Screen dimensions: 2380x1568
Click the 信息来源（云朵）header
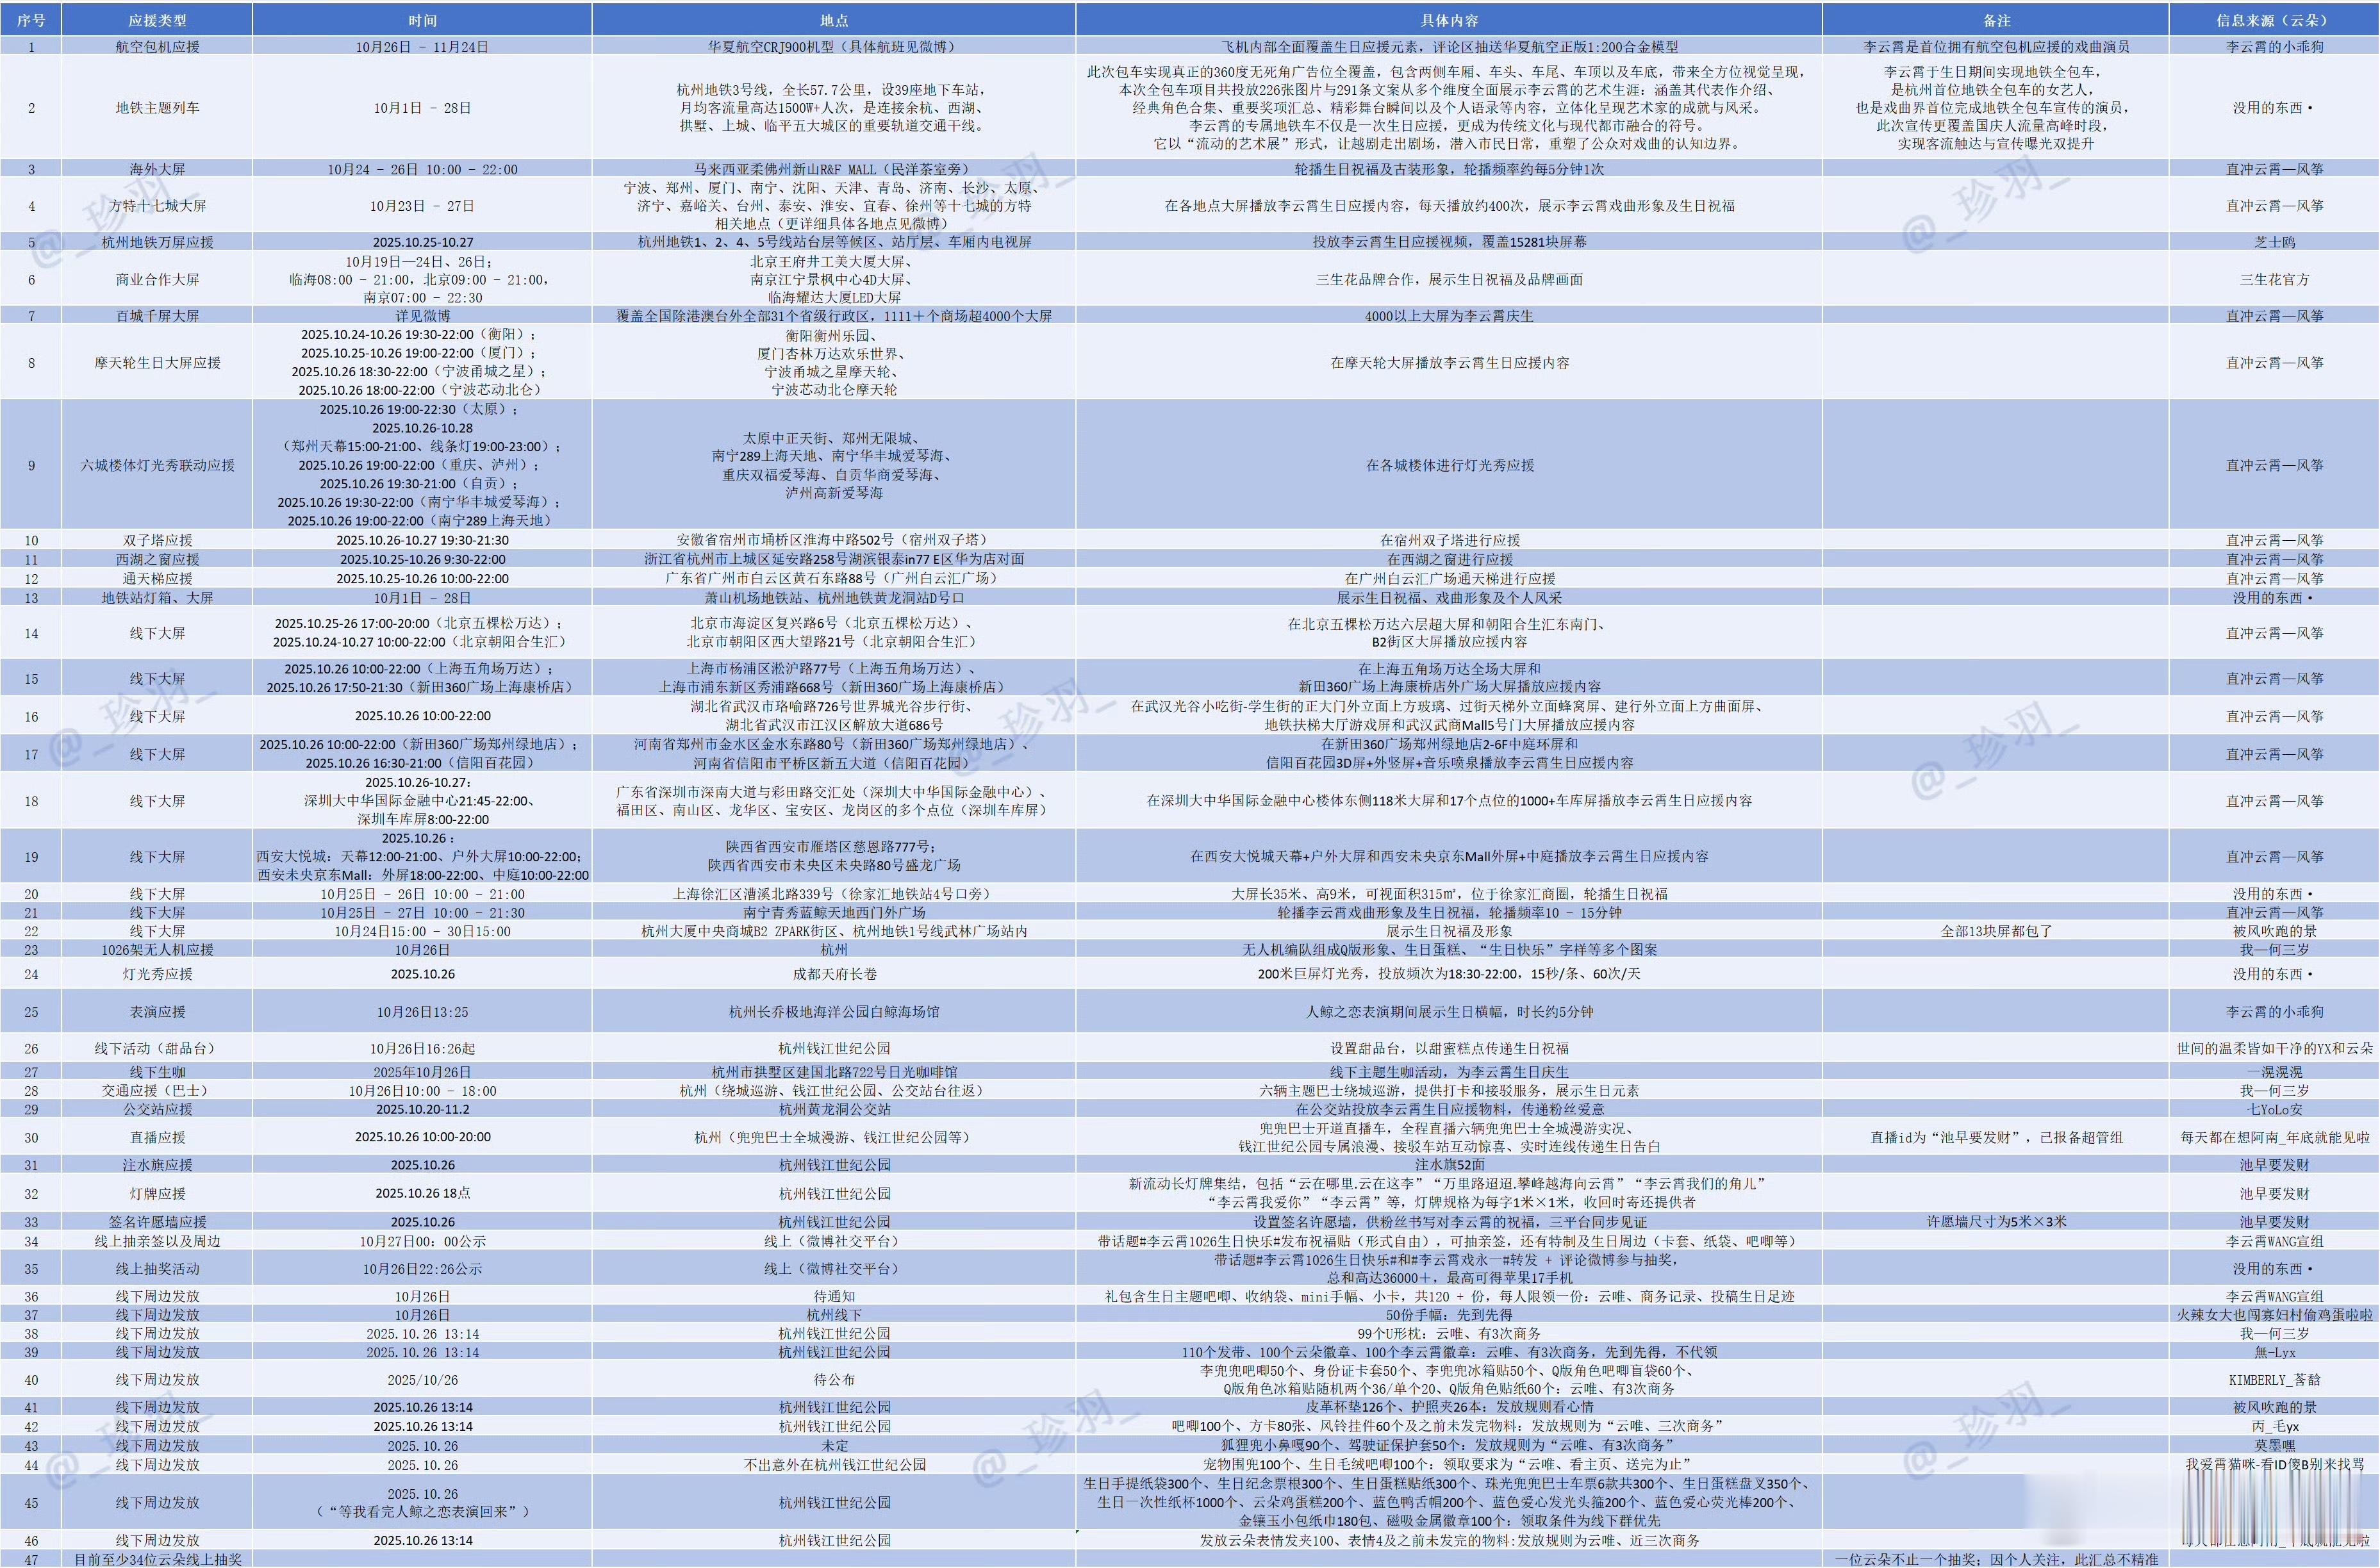click(x=2274, y=20)
